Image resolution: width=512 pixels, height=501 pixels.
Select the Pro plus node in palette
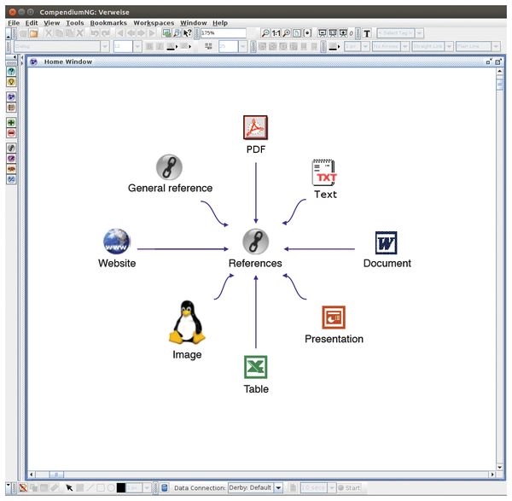[11, 122]
